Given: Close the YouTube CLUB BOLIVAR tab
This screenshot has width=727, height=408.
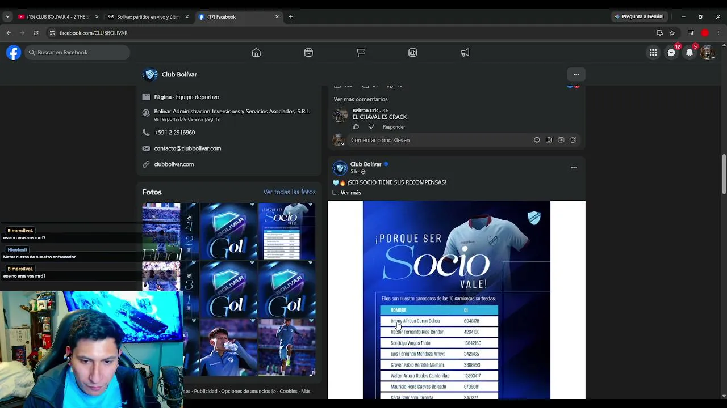Looking at the screenshot, I should pyautogui.click(x=97, y=17).
